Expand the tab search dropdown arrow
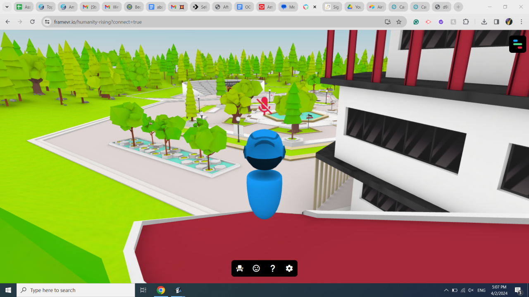The height and width of the screenshot is (297, 529). click(x=7, y=7)
